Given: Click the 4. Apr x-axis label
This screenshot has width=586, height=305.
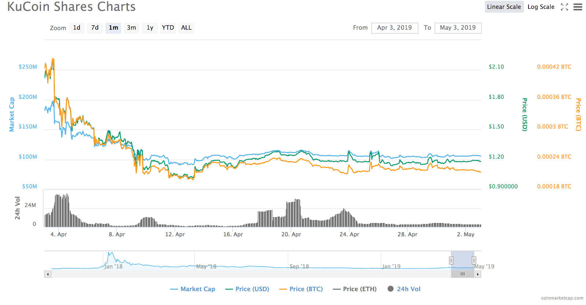Looking at the screenshot, I should [59, 234].
